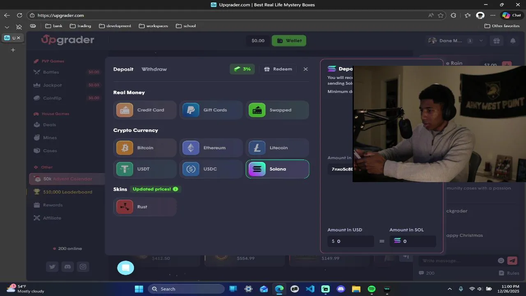Open chat Rules link

[509, 273]
